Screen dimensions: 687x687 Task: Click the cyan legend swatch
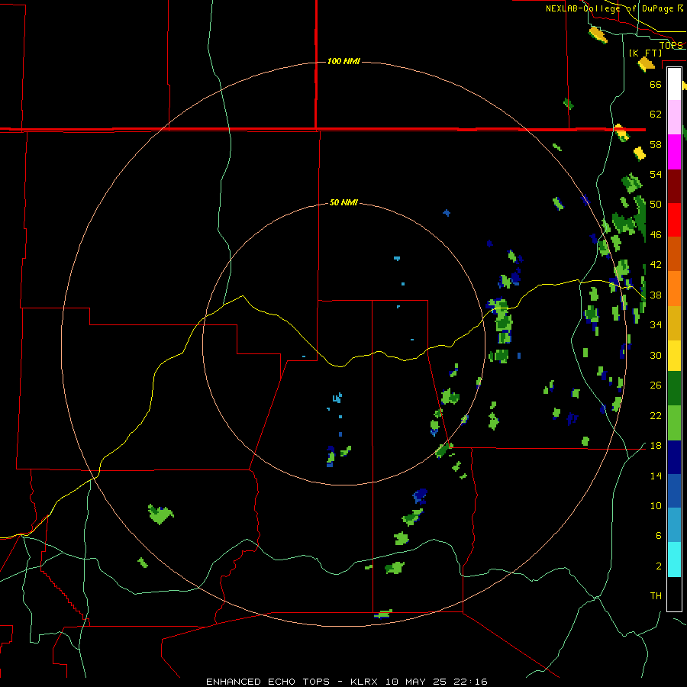[x=674, y=560]
